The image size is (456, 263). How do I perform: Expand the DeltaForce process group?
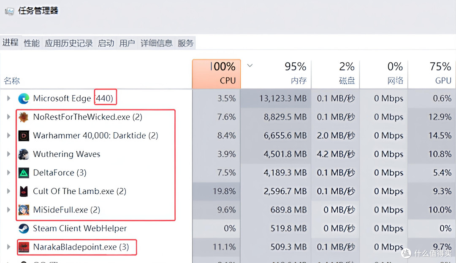tap(9, 173)
